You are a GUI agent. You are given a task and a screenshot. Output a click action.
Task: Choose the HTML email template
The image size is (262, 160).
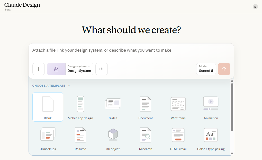click(x=178, y=138)
